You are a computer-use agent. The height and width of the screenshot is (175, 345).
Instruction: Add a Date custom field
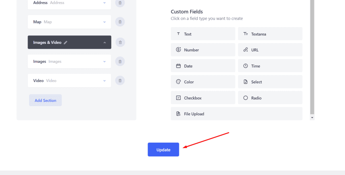(203, 66)
